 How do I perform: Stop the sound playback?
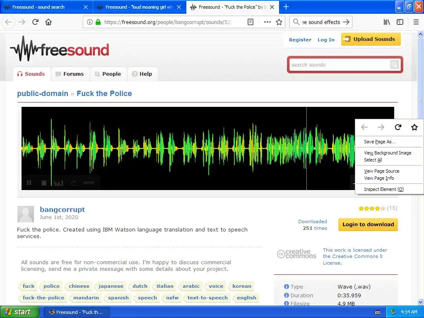44,183
